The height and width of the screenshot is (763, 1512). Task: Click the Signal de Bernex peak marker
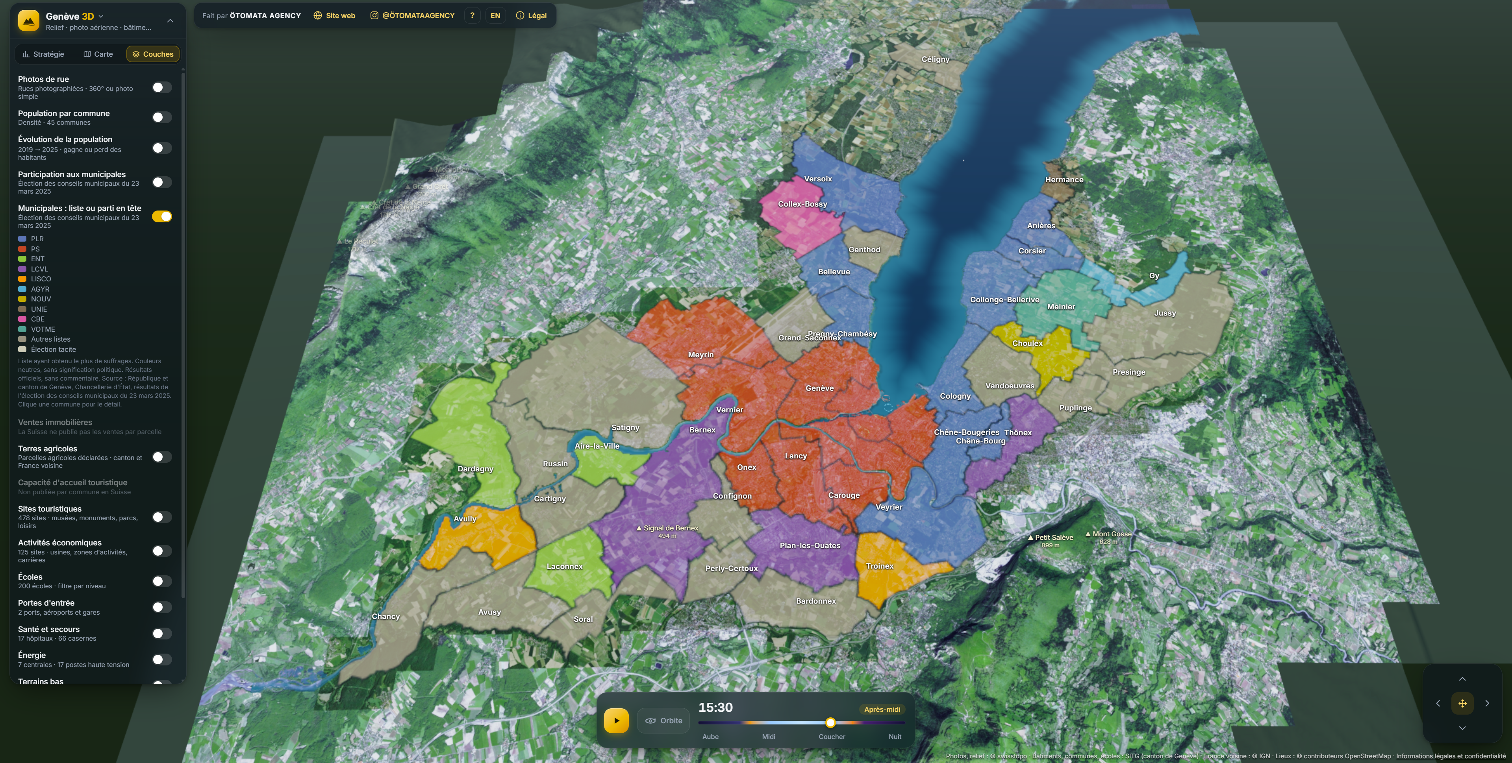pos(667,531)
